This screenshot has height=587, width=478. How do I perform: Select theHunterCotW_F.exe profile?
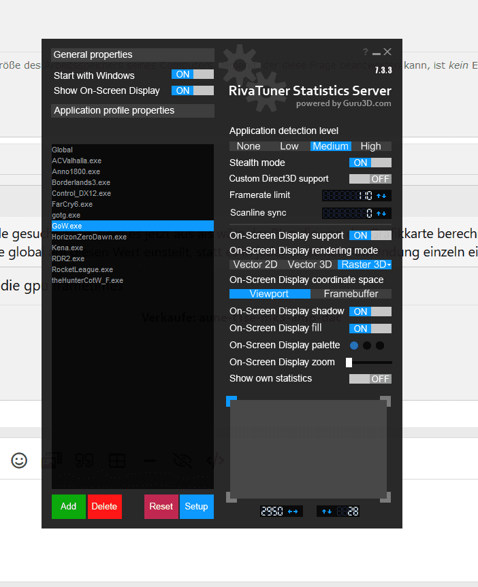[x=133, y=280]
